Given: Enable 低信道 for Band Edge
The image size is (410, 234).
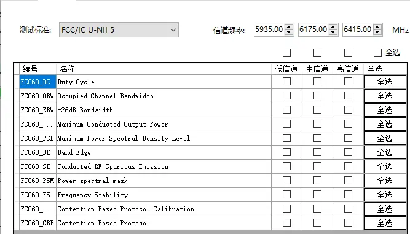Looking at the screenshot, I should (x=287, y=152).
